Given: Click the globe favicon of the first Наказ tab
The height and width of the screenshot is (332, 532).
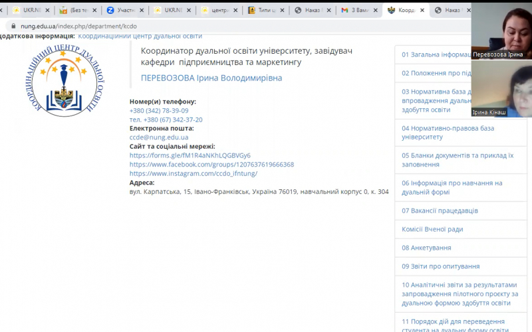Looking at the screenshot, I should coord(298,11).
